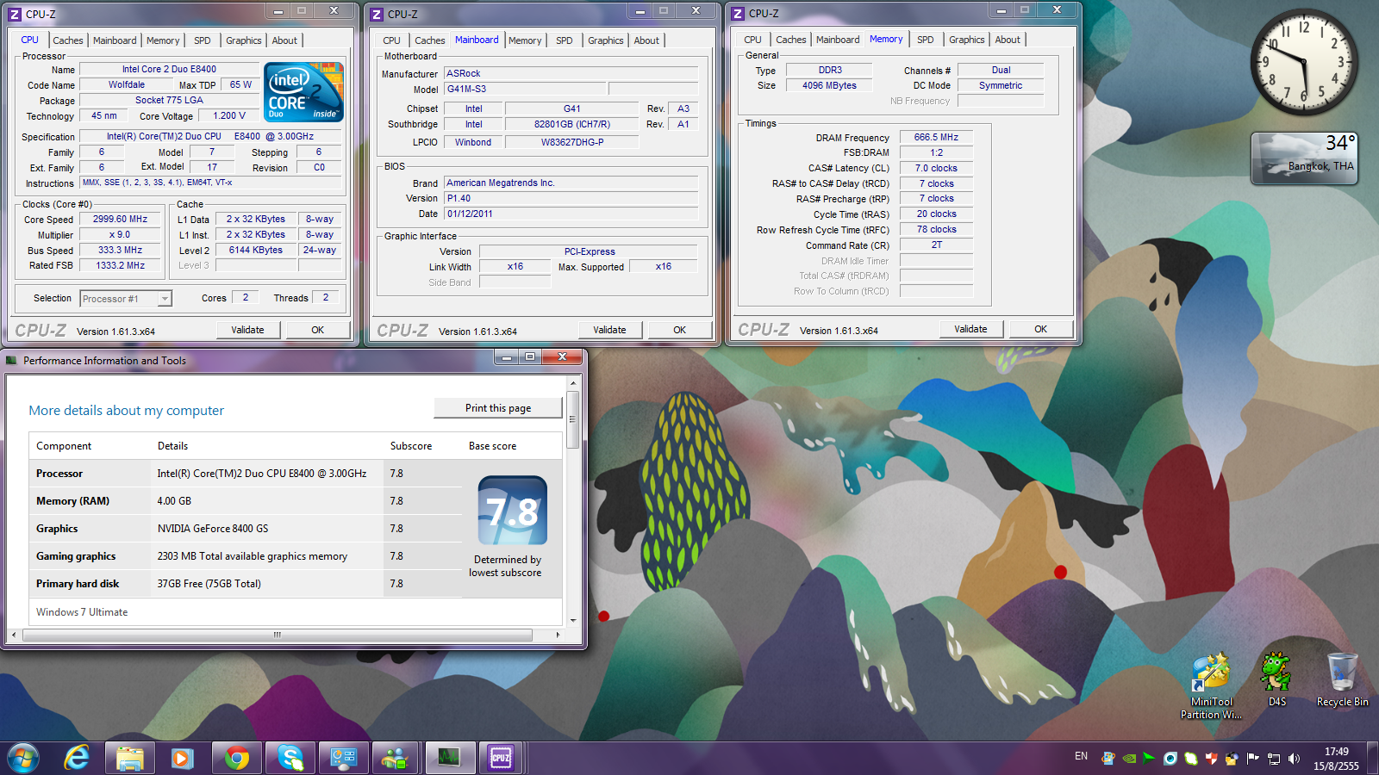Click the NVIDIA icon in the system tray

tap(1129, 759)
